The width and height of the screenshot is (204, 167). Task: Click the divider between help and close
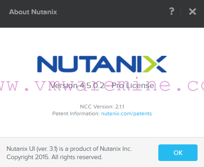pyautogui.click(x=180, y=12)
